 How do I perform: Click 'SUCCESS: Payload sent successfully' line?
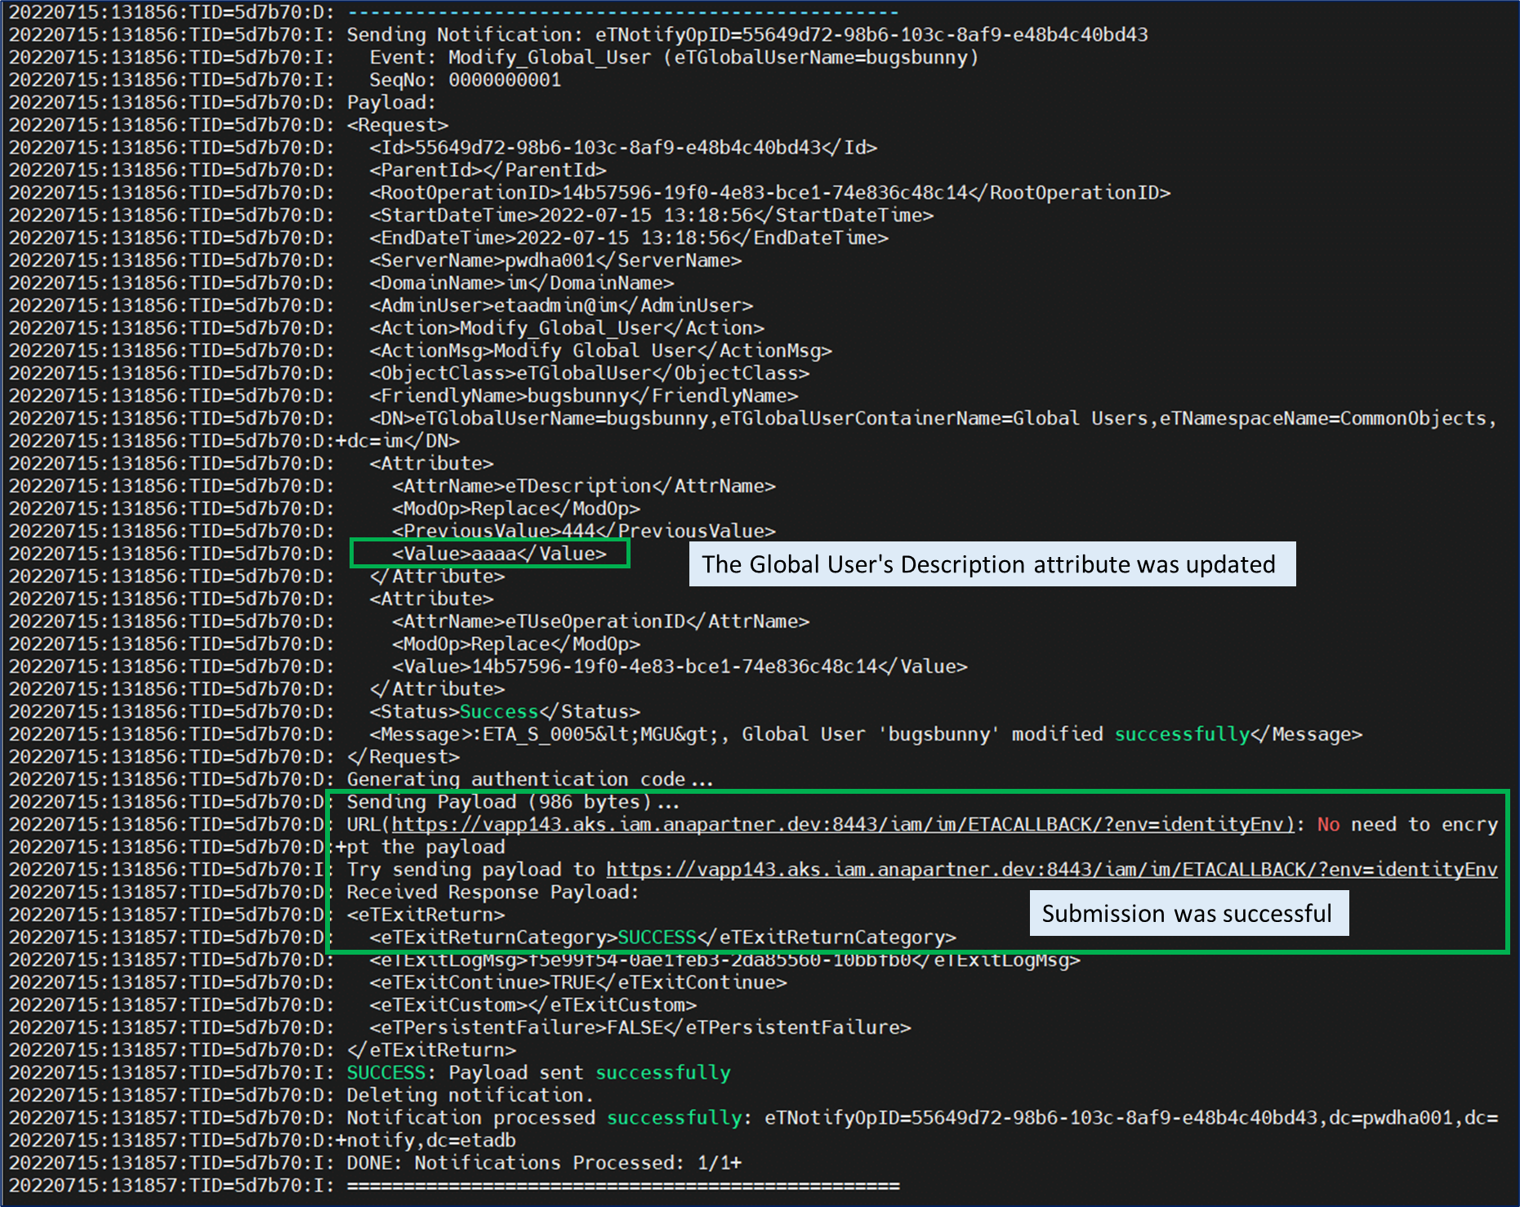(x=538, y=1072)
